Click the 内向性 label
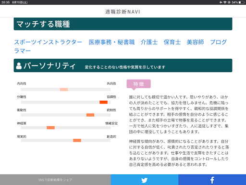The image size is (246, 185). point(22,83)
